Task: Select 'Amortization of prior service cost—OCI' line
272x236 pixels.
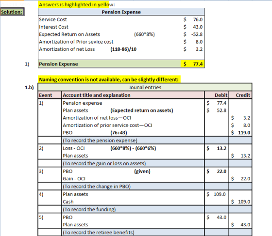Action: point(107,126)
